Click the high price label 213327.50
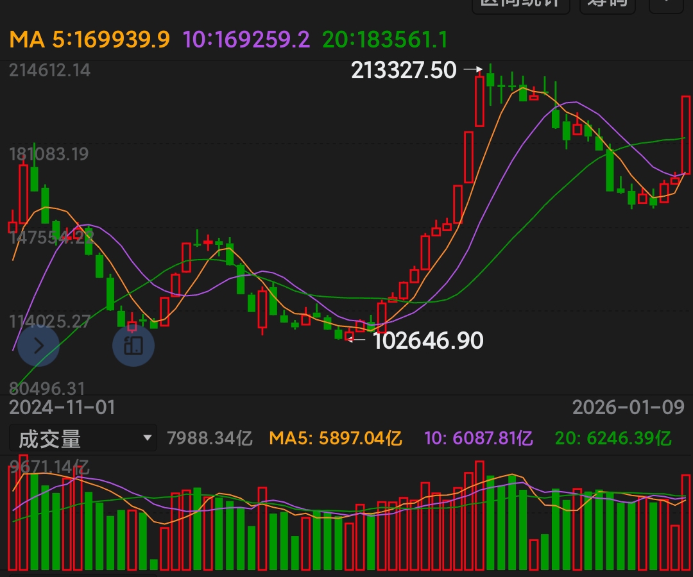This screenshot has height=577, width=693. tap(404, 70)
